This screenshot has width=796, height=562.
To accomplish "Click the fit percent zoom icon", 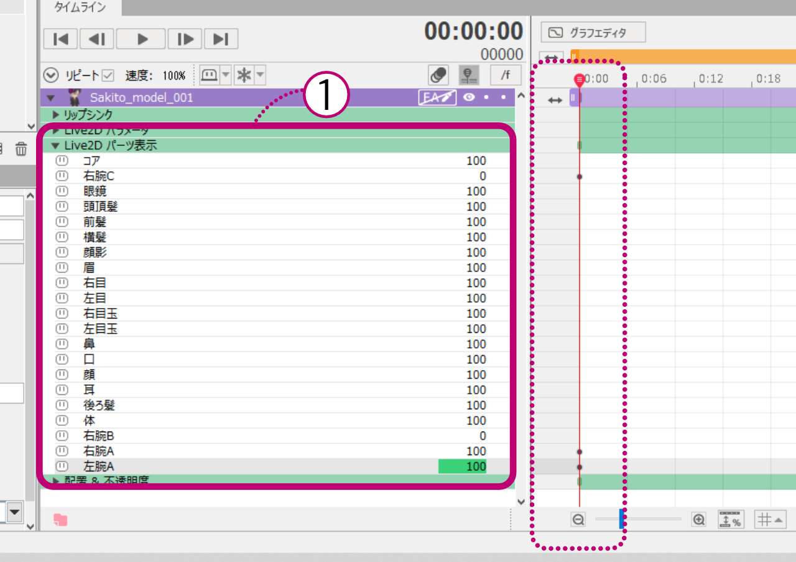I will click(731, 519).
